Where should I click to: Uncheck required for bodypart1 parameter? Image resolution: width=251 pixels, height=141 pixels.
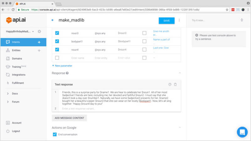(x=57, y=41)
